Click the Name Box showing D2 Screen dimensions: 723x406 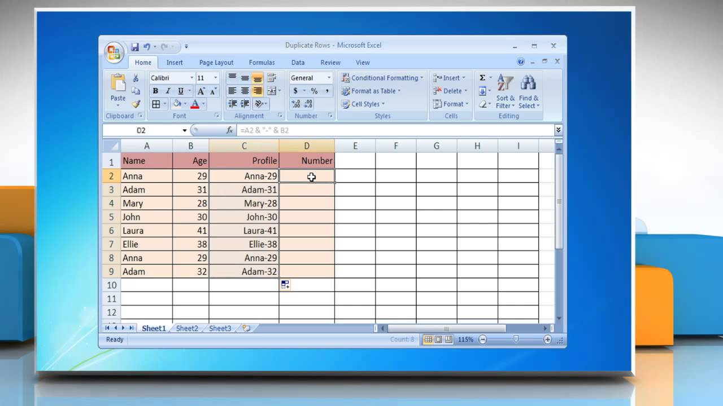point(146,130)
